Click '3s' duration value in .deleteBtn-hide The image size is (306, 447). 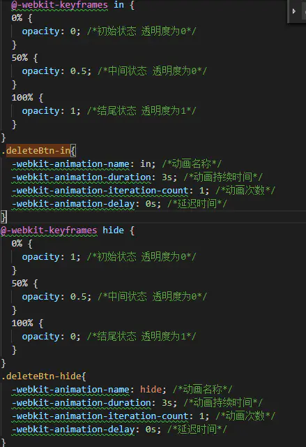point(167,403)
